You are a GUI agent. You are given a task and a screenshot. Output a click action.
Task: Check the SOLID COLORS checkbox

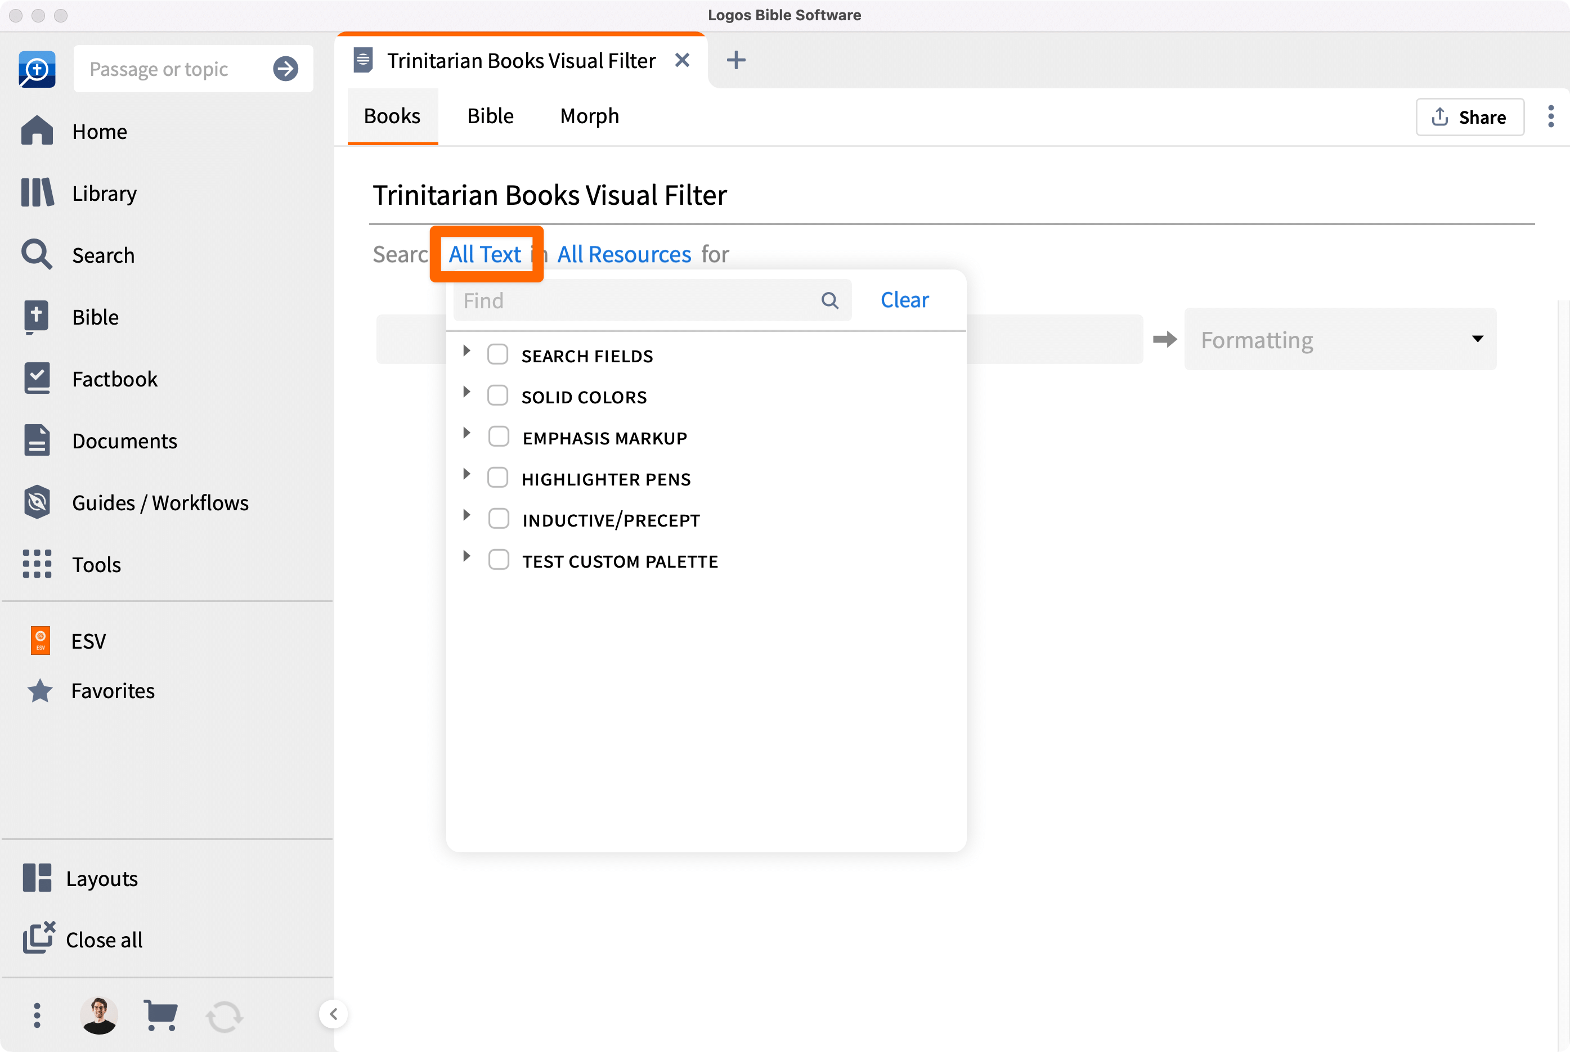click(497, 395)
